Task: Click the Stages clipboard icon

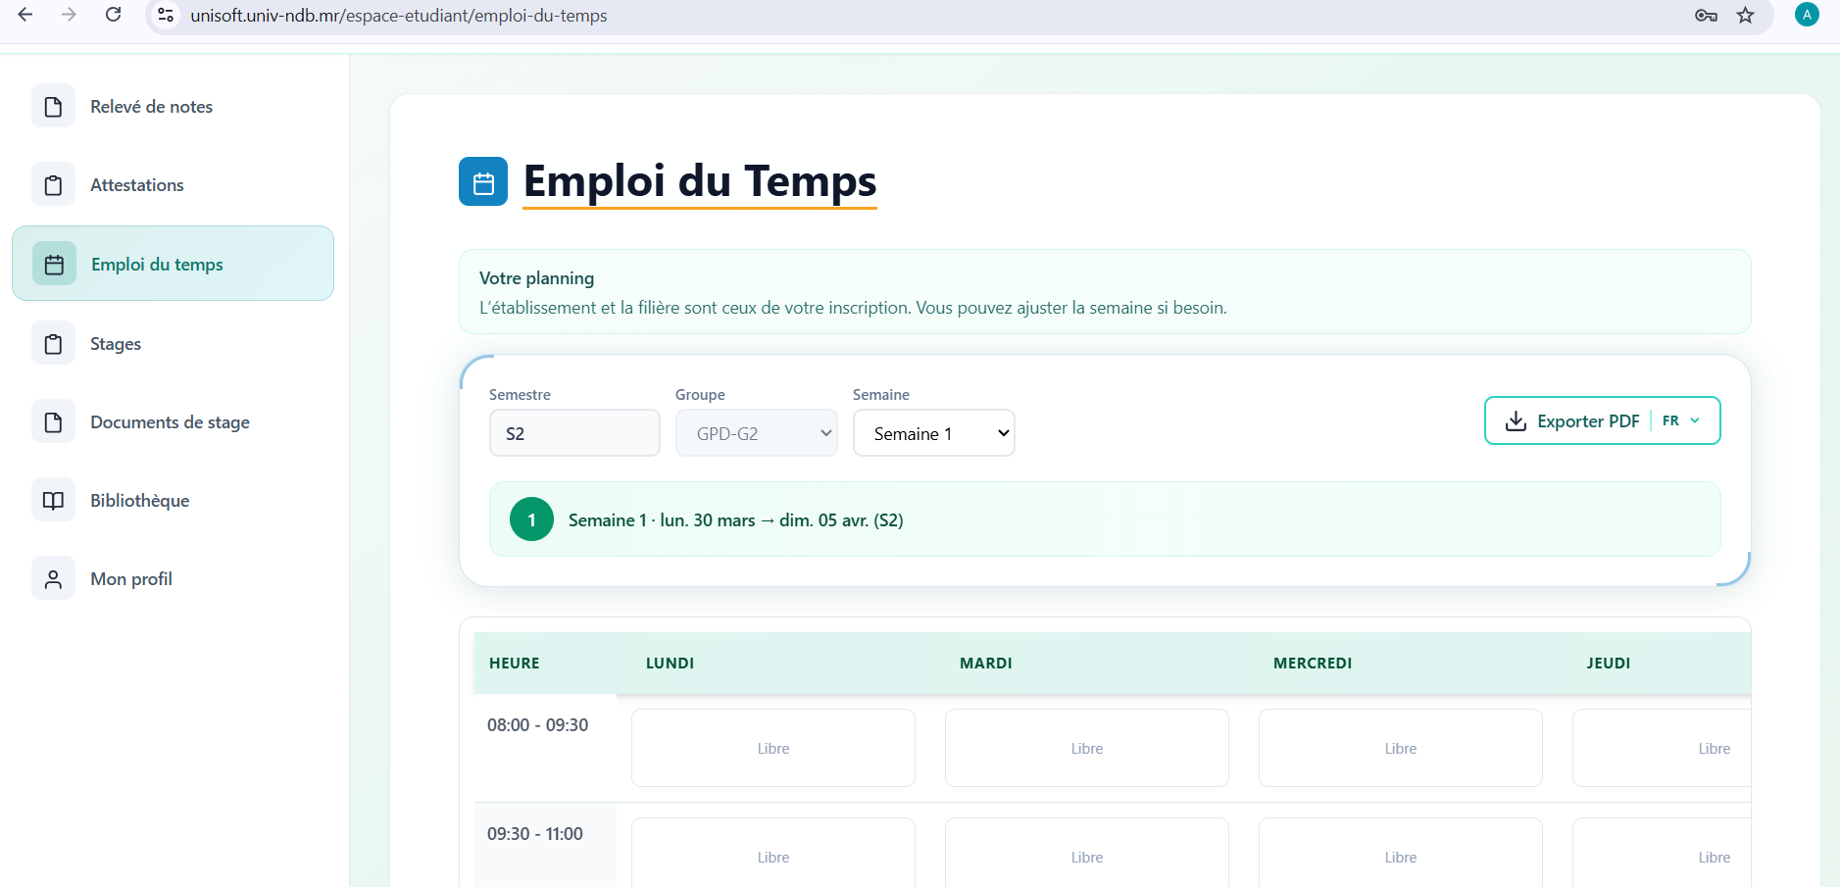Action: (54, 343)
